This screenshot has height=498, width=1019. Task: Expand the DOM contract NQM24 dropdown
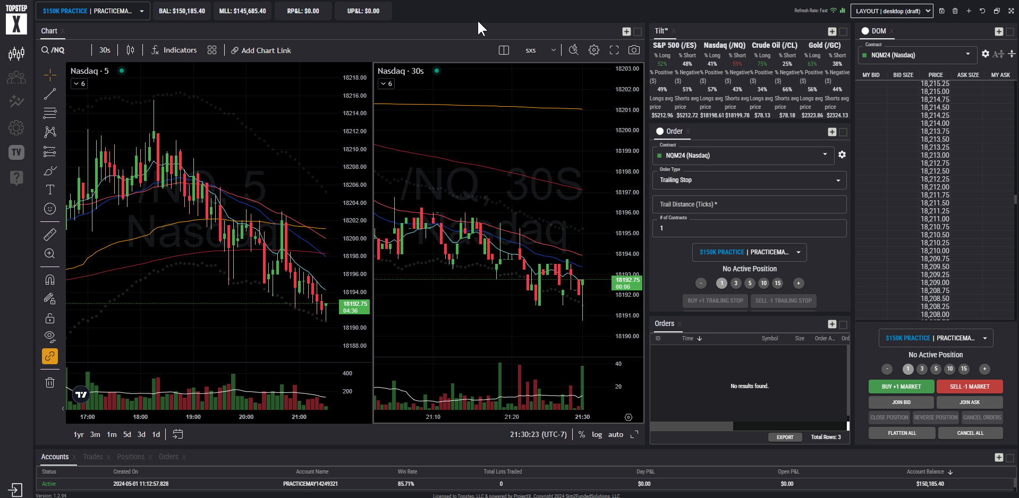point(918,55)
